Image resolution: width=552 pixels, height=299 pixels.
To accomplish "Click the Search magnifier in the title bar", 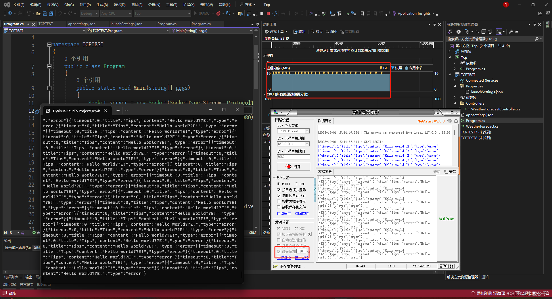I will (242, 5).
